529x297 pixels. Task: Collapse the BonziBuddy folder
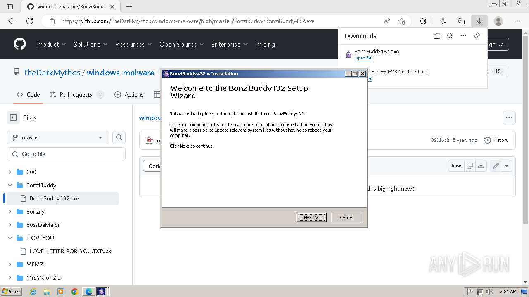click(10, 185)
